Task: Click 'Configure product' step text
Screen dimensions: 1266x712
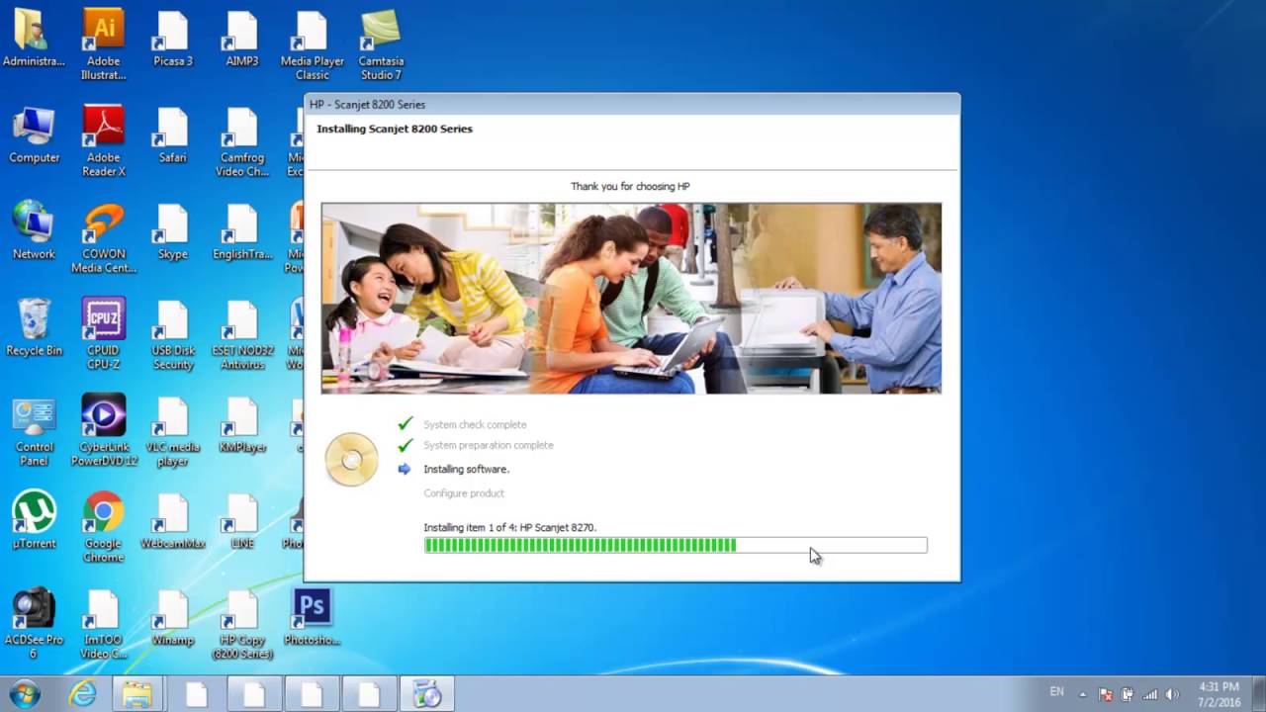Action: point(464,492)
